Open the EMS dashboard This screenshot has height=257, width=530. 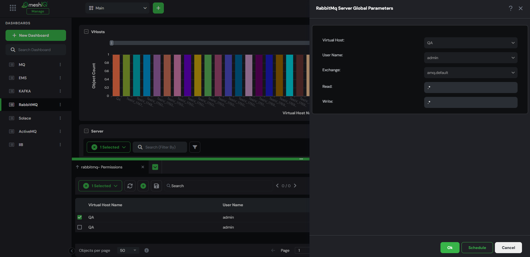click(23, 78)
